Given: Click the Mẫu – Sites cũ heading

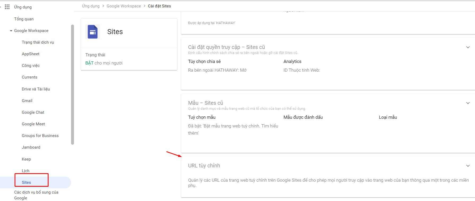Looking at the screenshot, I should tap(206, 103).
